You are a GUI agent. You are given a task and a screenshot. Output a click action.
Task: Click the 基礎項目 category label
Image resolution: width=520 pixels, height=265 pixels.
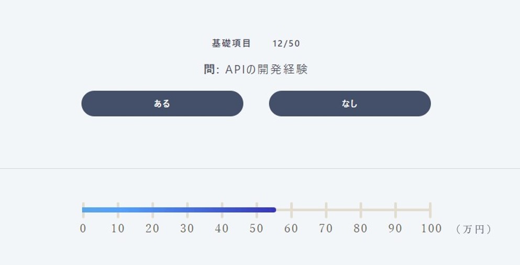[231, 43]
